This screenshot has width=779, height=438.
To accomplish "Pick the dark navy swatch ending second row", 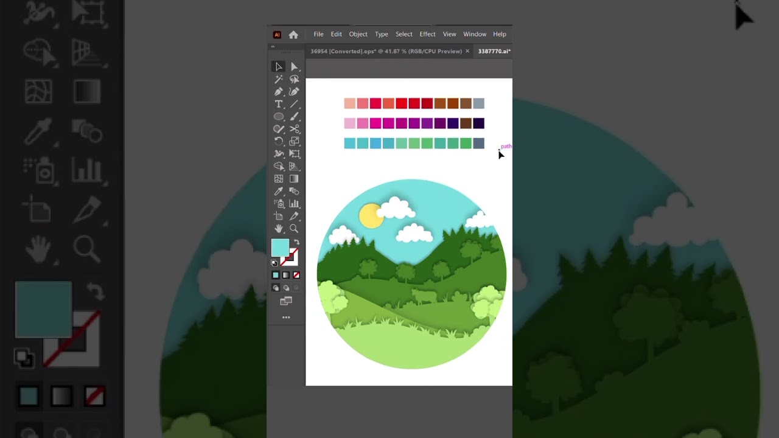I will [x=479, y=123].
